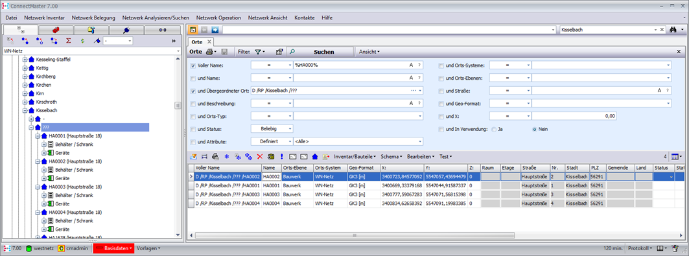Enable the und In Verwendung checkbox

coord(441,130)
